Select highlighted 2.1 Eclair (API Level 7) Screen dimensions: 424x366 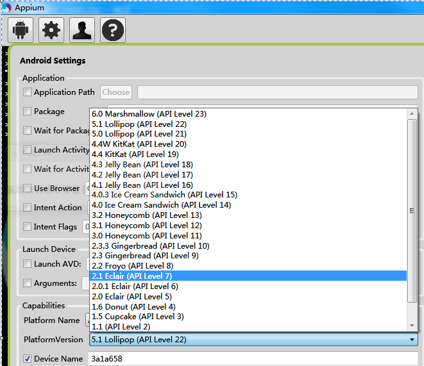pyautogui.click(x=248, y=276)
